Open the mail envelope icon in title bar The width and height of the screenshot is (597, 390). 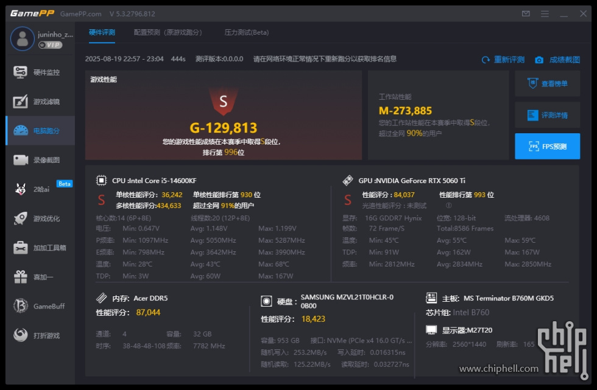click(526, 13)
